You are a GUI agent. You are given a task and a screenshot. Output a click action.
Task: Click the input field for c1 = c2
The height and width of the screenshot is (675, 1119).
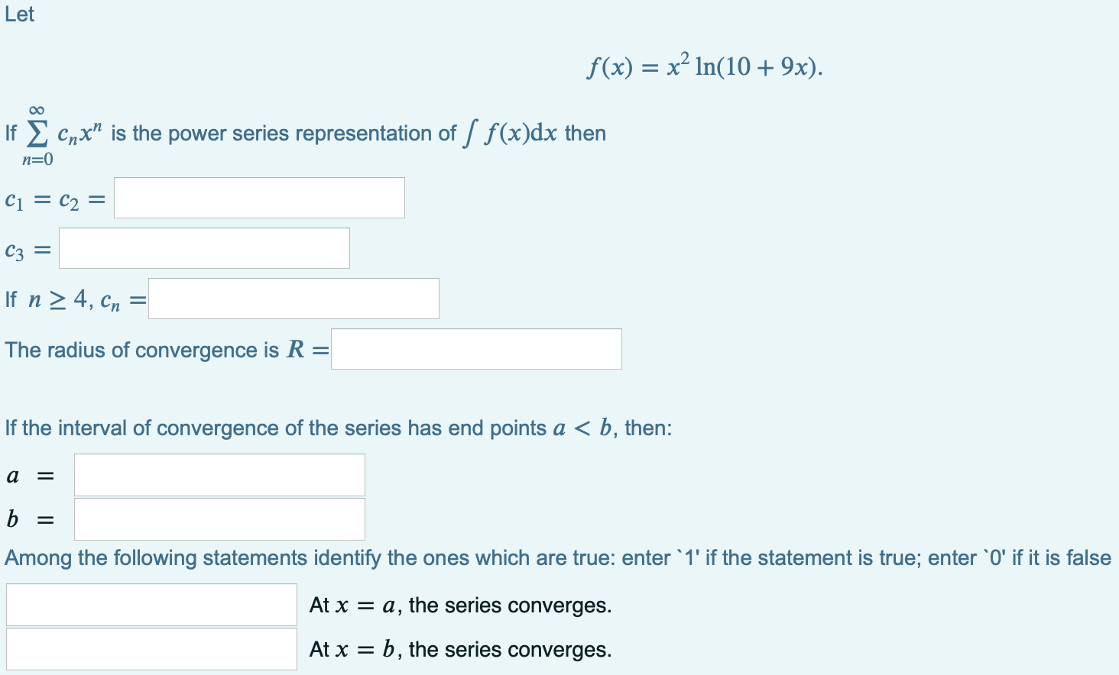258,197
